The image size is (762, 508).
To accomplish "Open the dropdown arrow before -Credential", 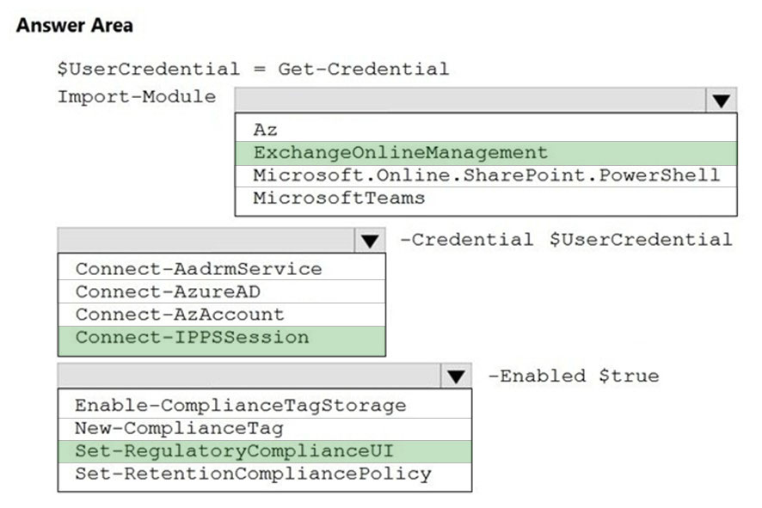I will point(370,241).
